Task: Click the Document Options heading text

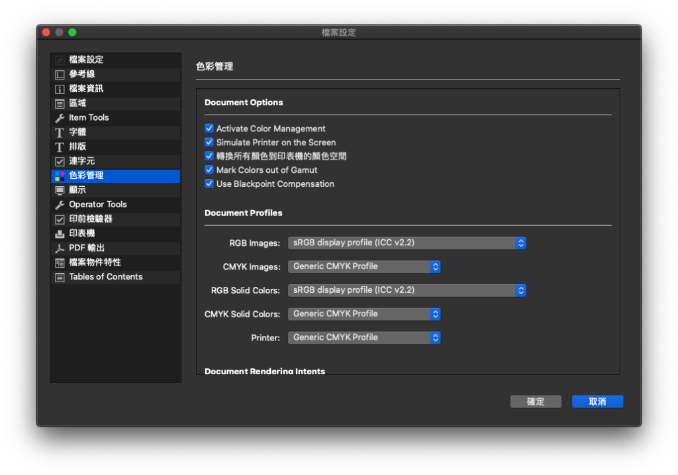Action: click(244, 103)
